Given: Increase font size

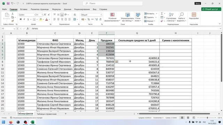Looking at the screenshot, I should point(45,15).
